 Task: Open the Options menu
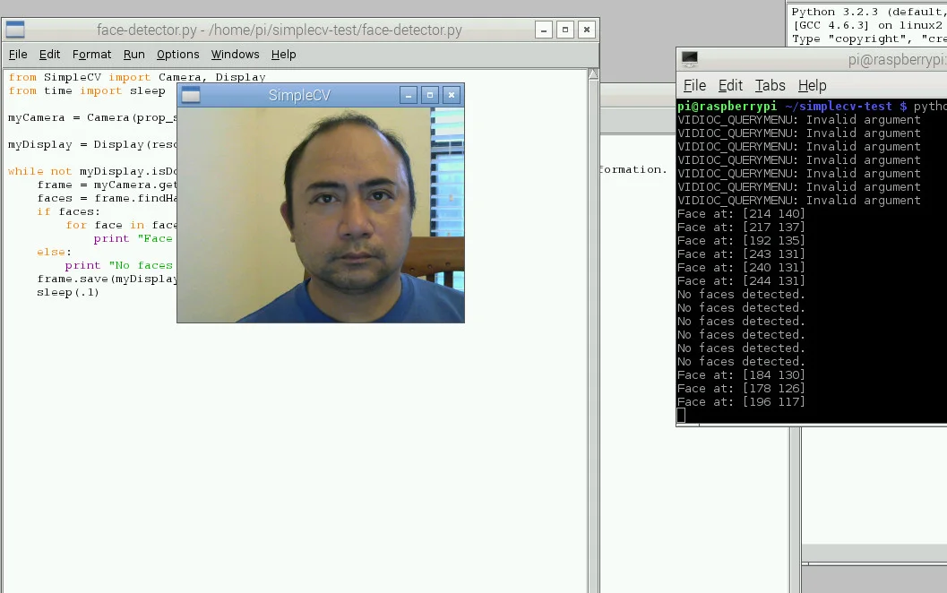[x=177, y=54]
